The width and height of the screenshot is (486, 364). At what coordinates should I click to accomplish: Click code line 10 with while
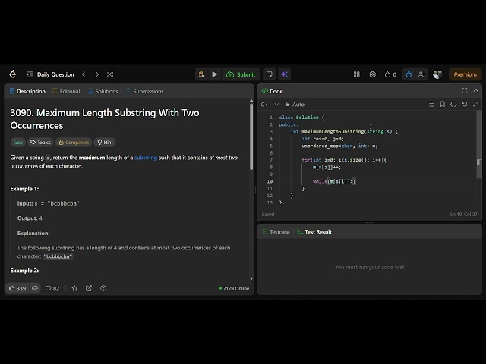click(334, 181)
